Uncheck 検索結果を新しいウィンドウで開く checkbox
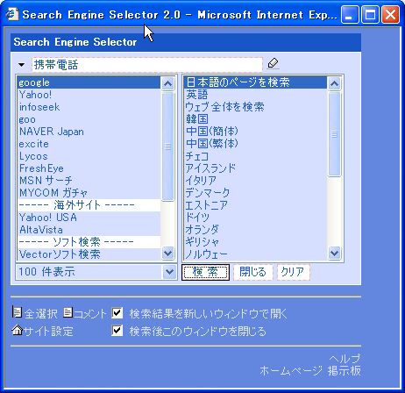The image size is (405, 393). pyautogui.click(x=117, y=313)
